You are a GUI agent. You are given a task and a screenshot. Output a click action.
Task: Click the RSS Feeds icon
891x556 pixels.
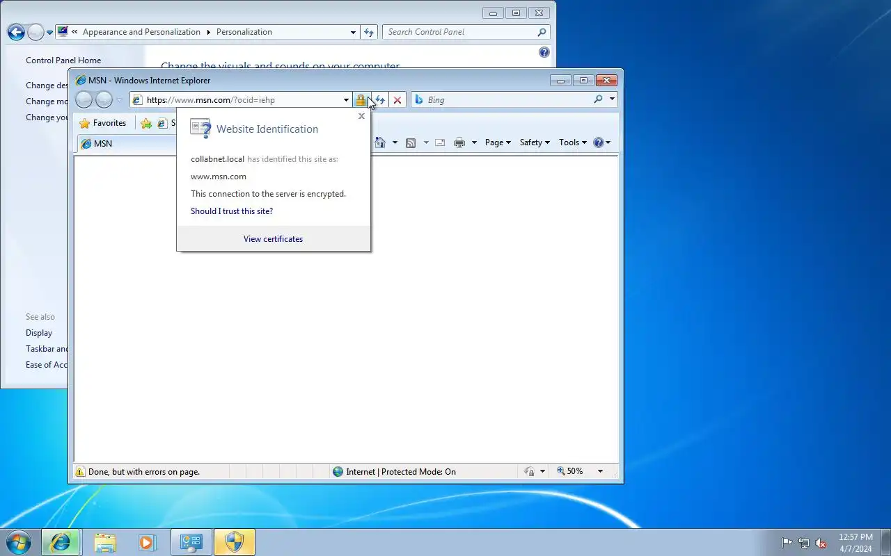[x=411, y=142]
